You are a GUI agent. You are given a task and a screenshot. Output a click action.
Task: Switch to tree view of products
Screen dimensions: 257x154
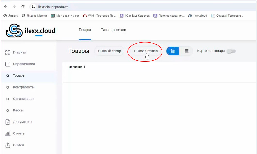tap(173, 51)
